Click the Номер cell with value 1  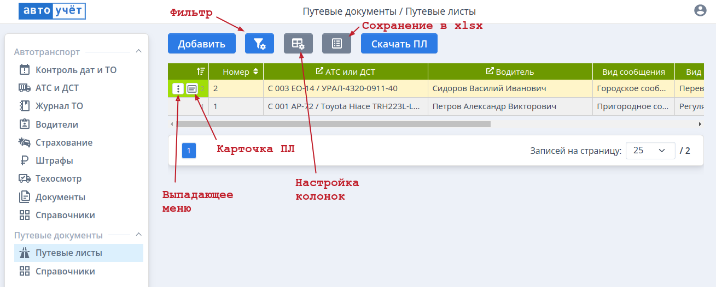[x=236, y=106]
